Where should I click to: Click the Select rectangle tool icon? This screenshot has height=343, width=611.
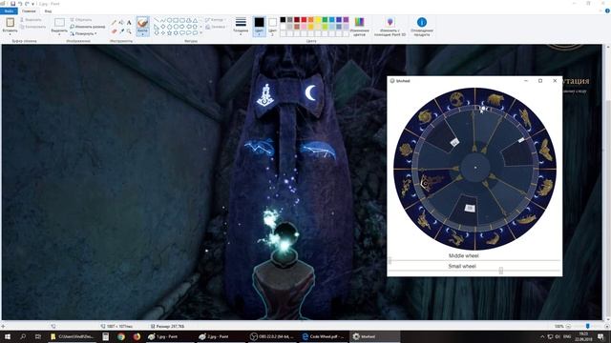[59, 23]
